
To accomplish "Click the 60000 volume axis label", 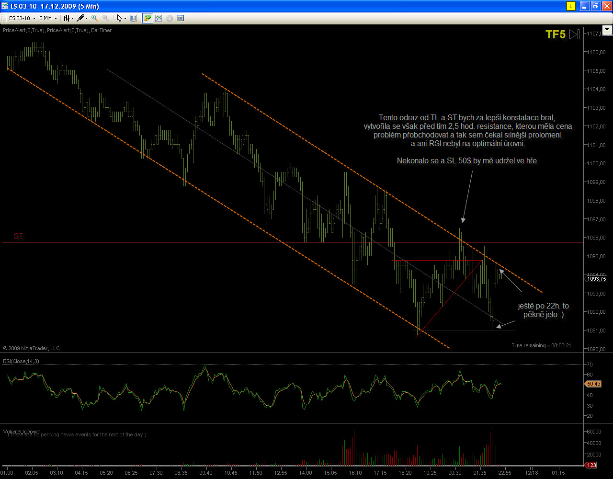I will click(595, 432).
